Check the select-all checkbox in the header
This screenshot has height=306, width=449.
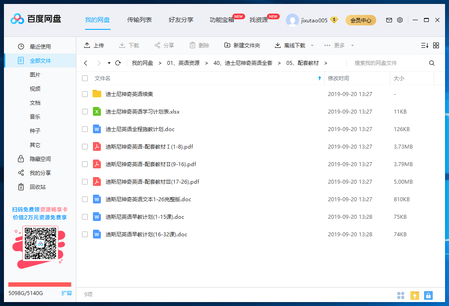coord(85,78)
